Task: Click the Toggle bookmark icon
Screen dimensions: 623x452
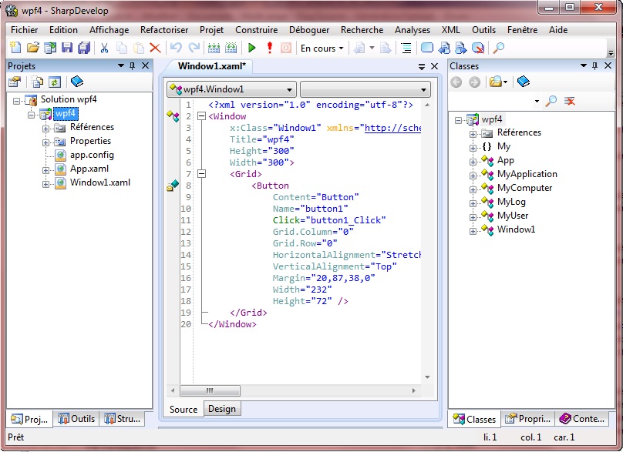Action: coord(427,48)
